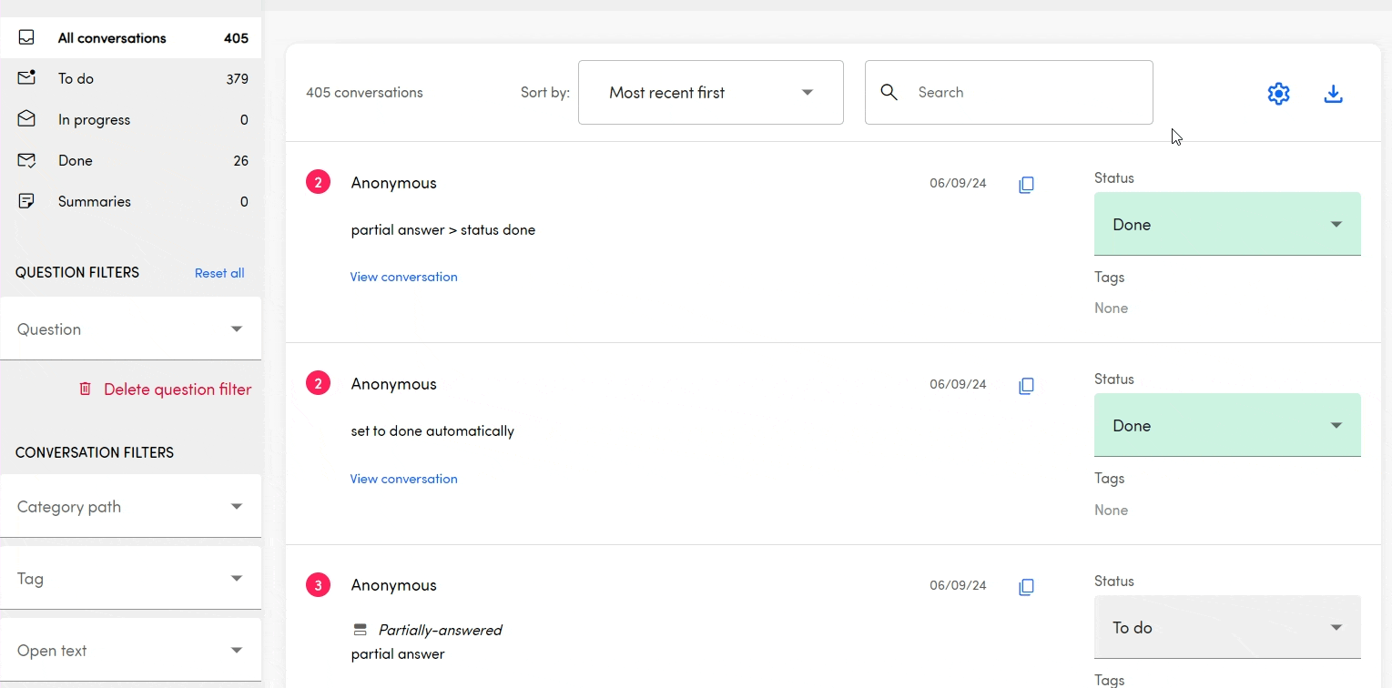1392x688 pixels.
Task: Change the first conversation's Done status dropdown
Action: click(1226, 224)
